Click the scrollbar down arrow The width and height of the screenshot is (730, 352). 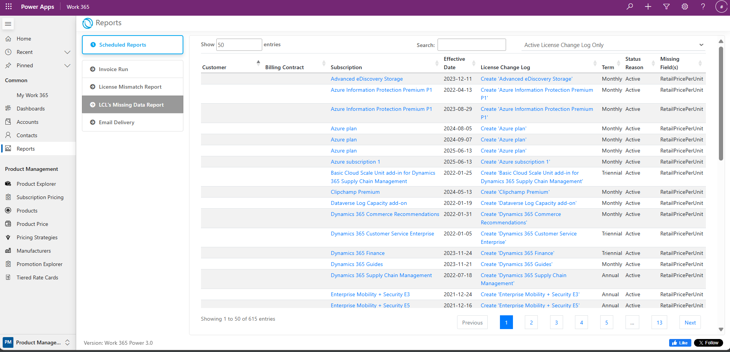pyautogui.click(x=721, y=329)
